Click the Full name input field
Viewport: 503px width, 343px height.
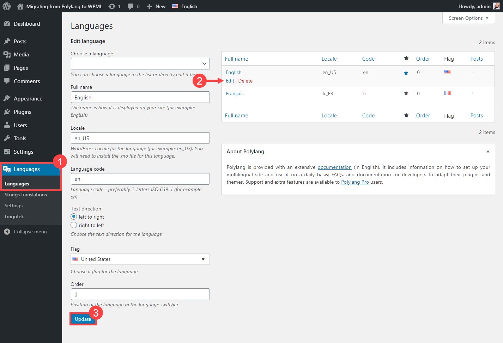click(x=140, y=97)
